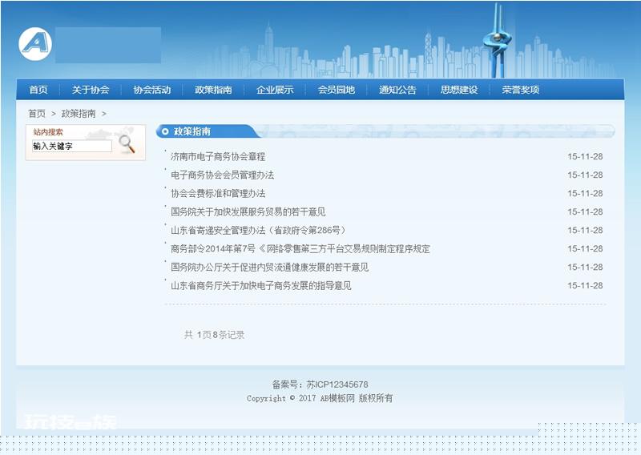Go to the 协会活动 menu item
The height and width of the screenshot is (455, 641).
coord(152,90)
